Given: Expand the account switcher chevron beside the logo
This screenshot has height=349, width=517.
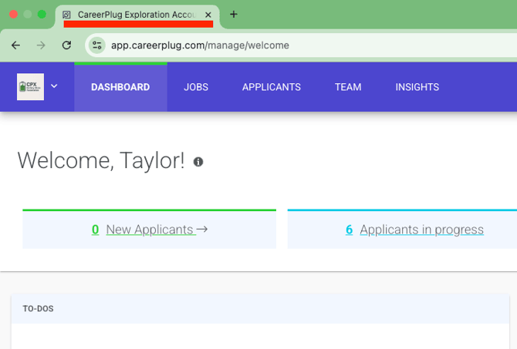Looking at the screenshot, I should (55, 87).
